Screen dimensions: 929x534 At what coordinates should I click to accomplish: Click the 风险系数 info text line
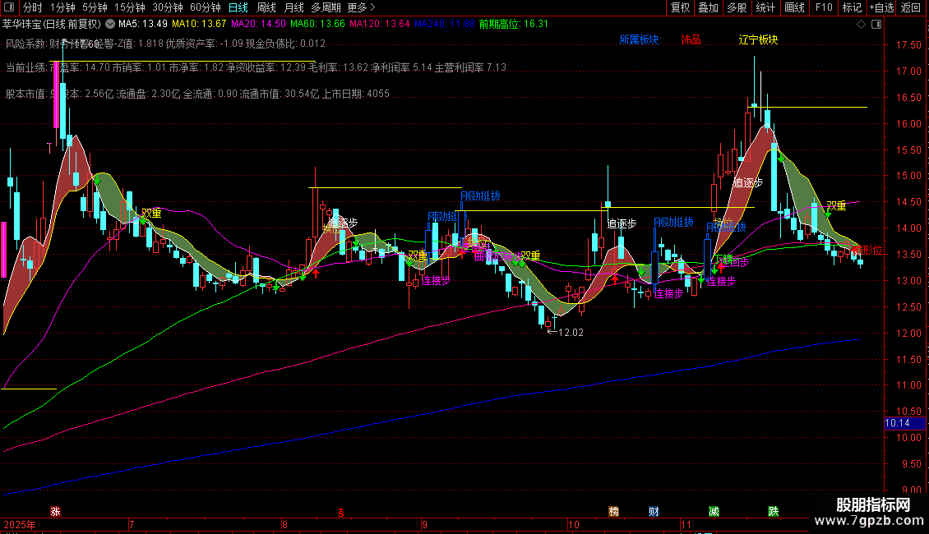165,44
